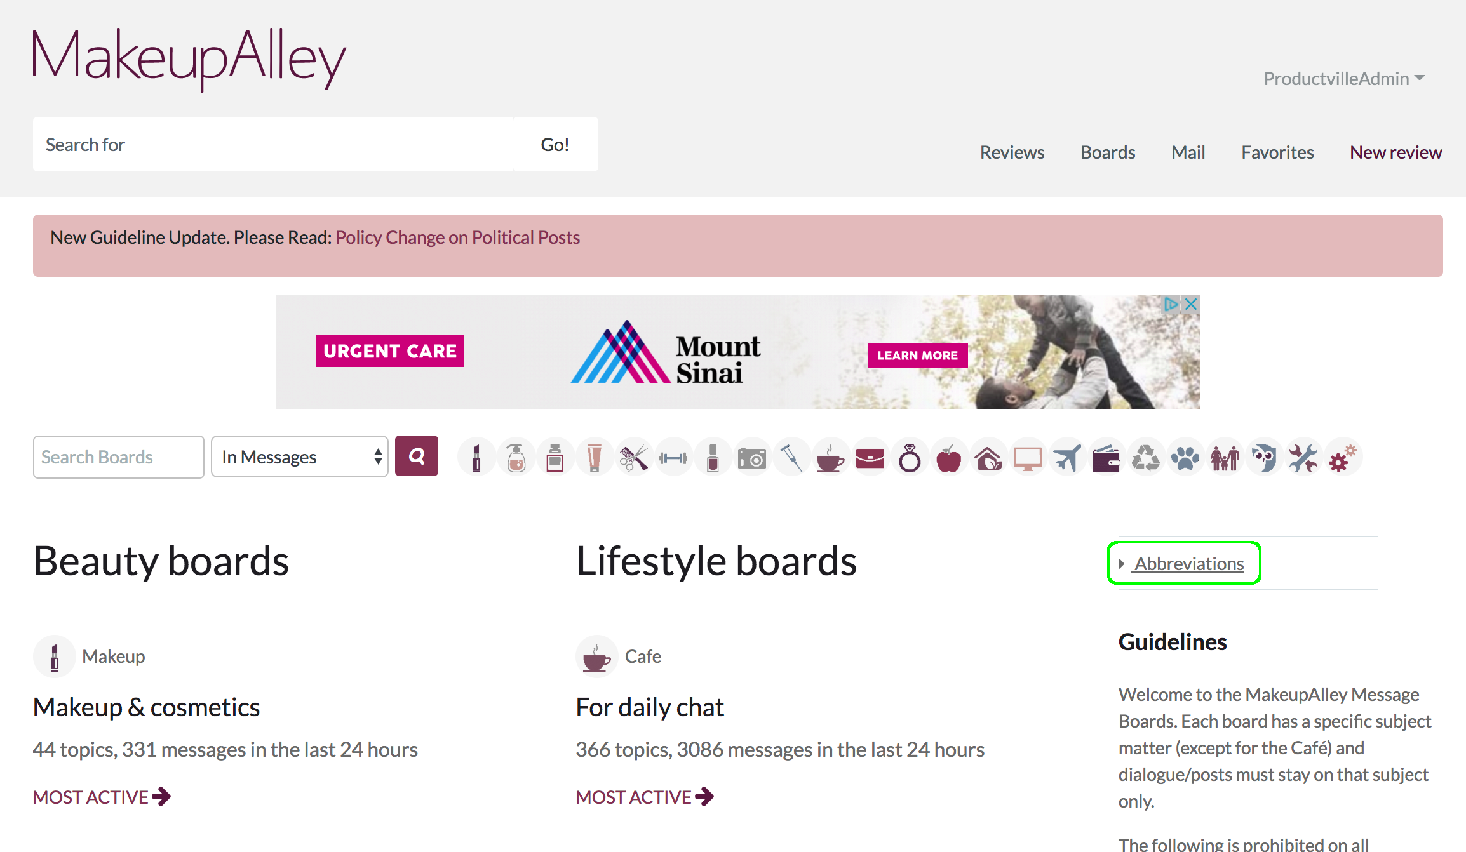
Task: Go to Reviews in the navigation
Action: [1012, 152]
